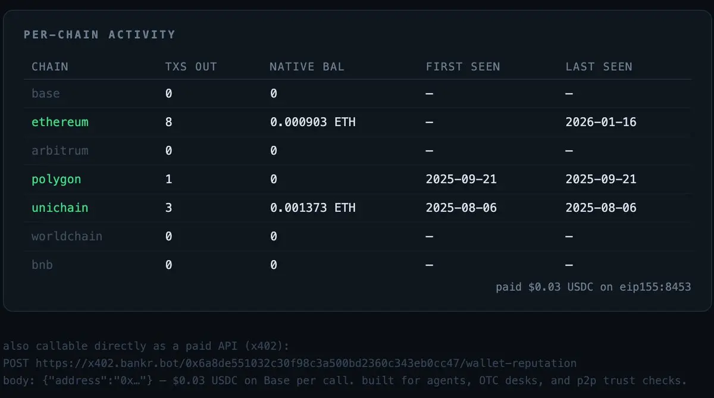Click the worldchain chain row label
Viewport: 714px width, 398px height.
pos(67,236)
